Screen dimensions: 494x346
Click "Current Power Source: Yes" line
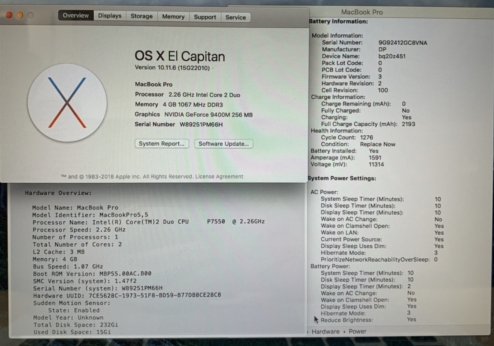(382, 240)
